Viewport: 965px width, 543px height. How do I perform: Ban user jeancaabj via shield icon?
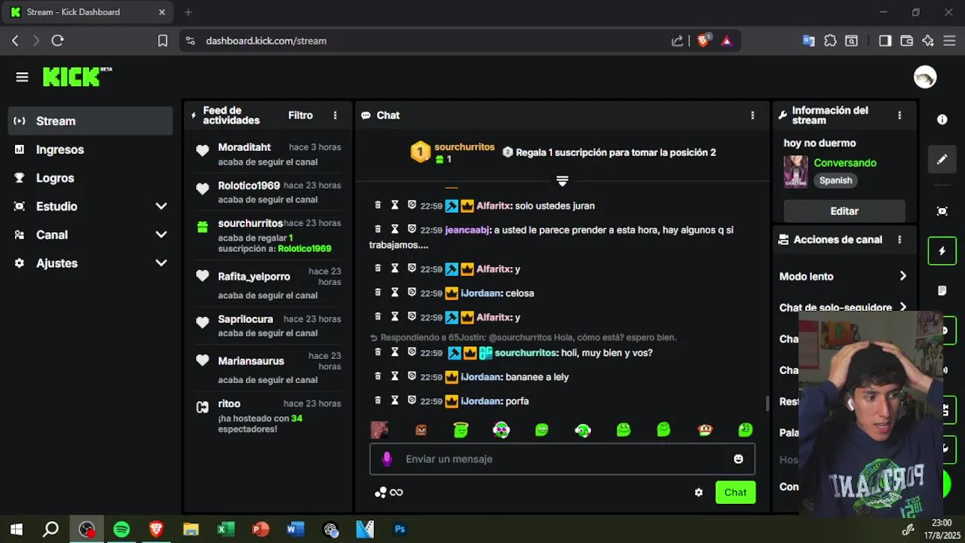pos(412,229)
